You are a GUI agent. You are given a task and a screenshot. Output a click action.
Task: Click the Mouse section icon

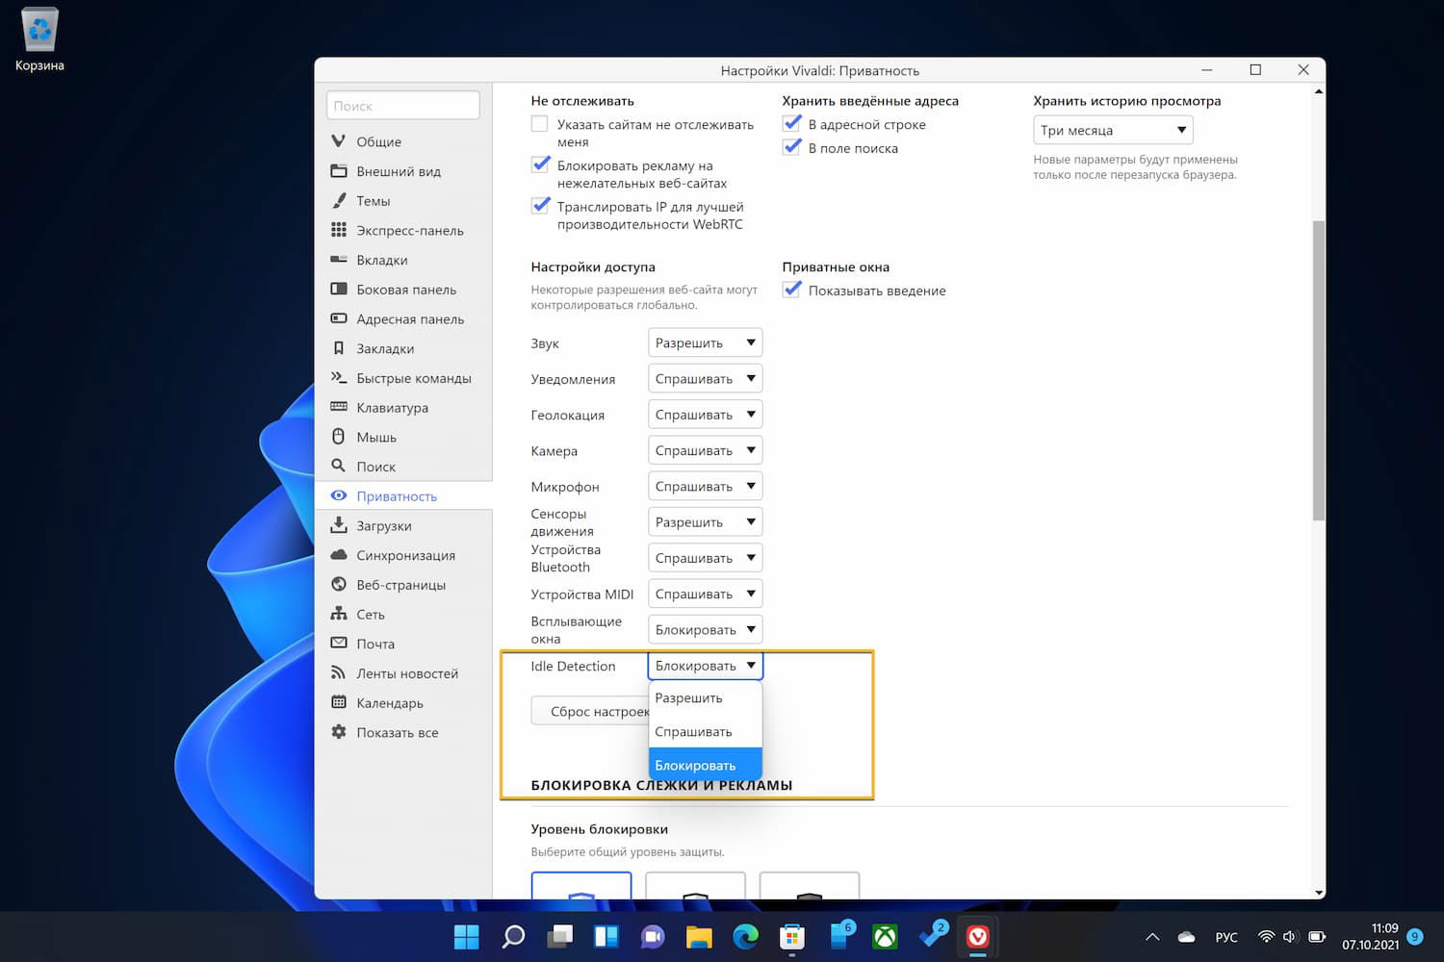click(339, 437)
